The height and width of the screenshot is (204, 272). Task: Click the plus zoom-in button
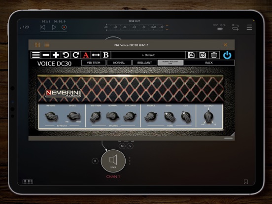pyautogui.click(x=56, y=55)
